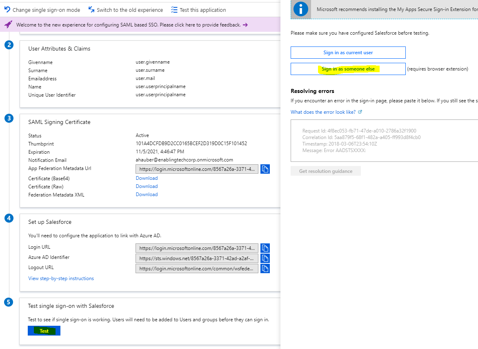The image size is (478, 349).
Task: Click the Switch to old experience arrows icon
Action: point(91,9)
